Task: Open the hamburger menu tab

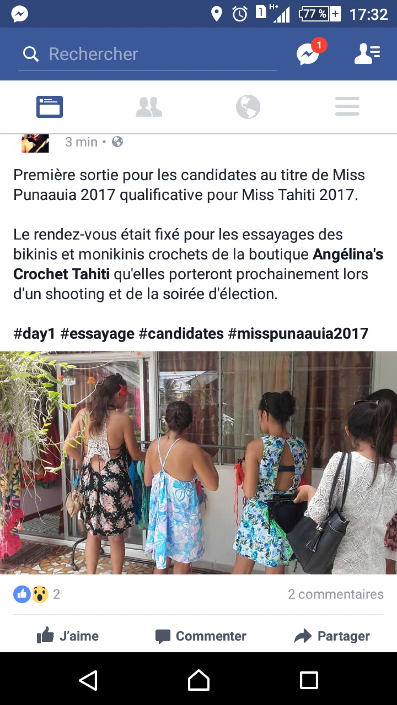Action: click(347, 107)
